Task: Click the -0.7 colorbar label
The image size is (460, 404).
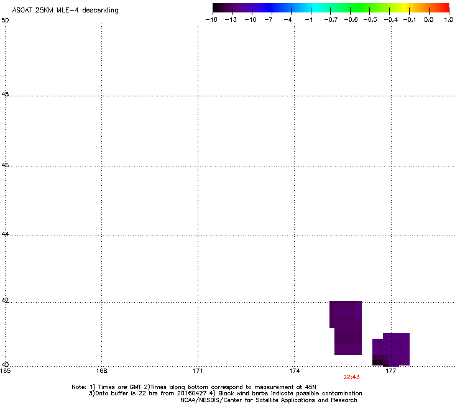Action: point(331,20)
